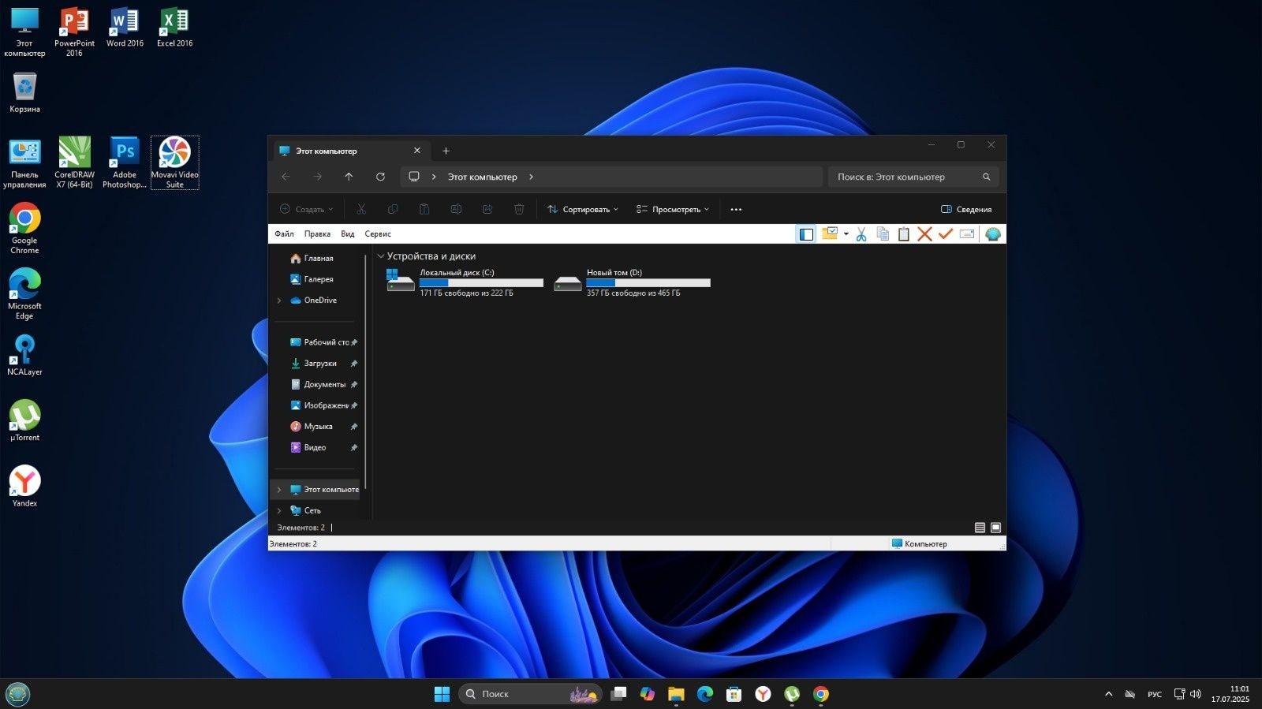Click the blue scissors Cut icon

[x=861, y=234]
